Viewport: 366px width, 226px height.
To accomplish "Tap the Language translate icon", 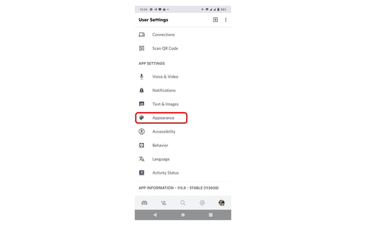I will [x=142, y=159].
